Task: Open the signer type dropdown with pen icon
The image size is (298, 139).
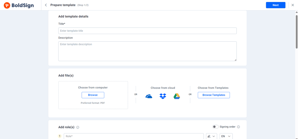Action: 212,136
